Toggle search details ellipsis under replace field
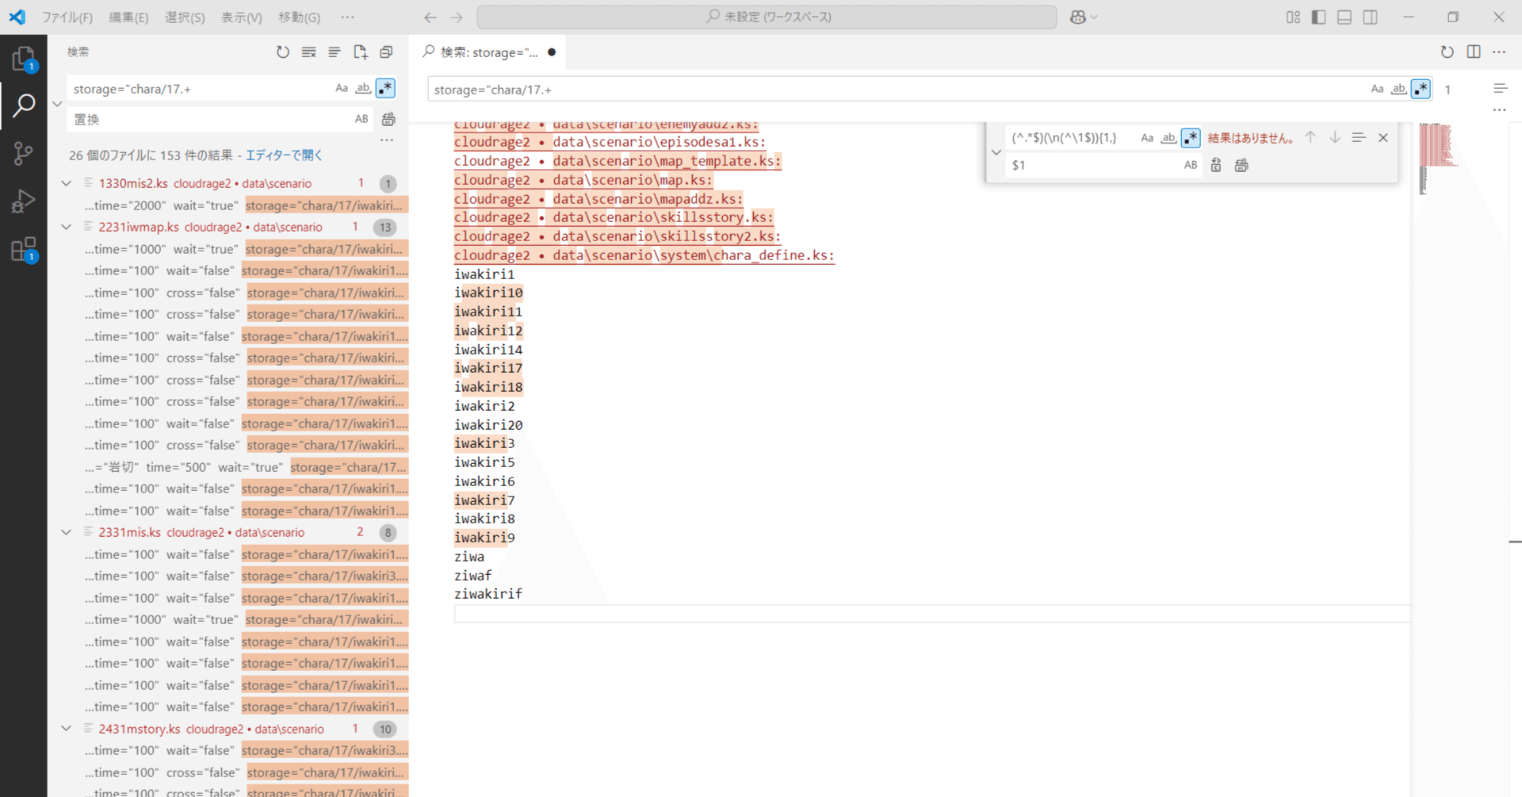1522x797 pixels. (x=387, y=140)
